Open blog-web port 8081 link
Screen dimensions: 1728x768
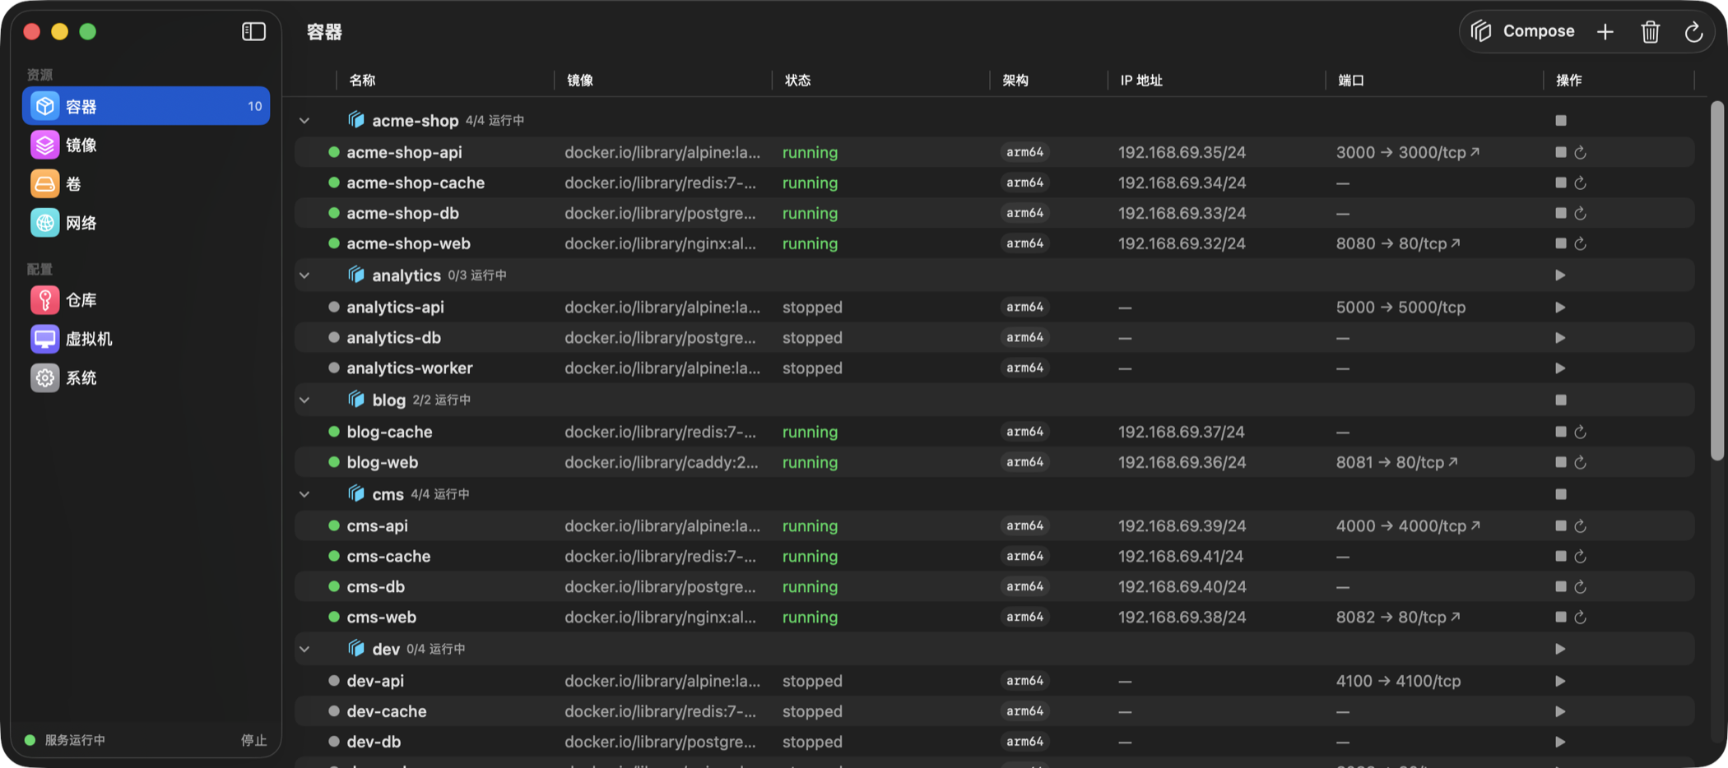(x=1396, y=462)
